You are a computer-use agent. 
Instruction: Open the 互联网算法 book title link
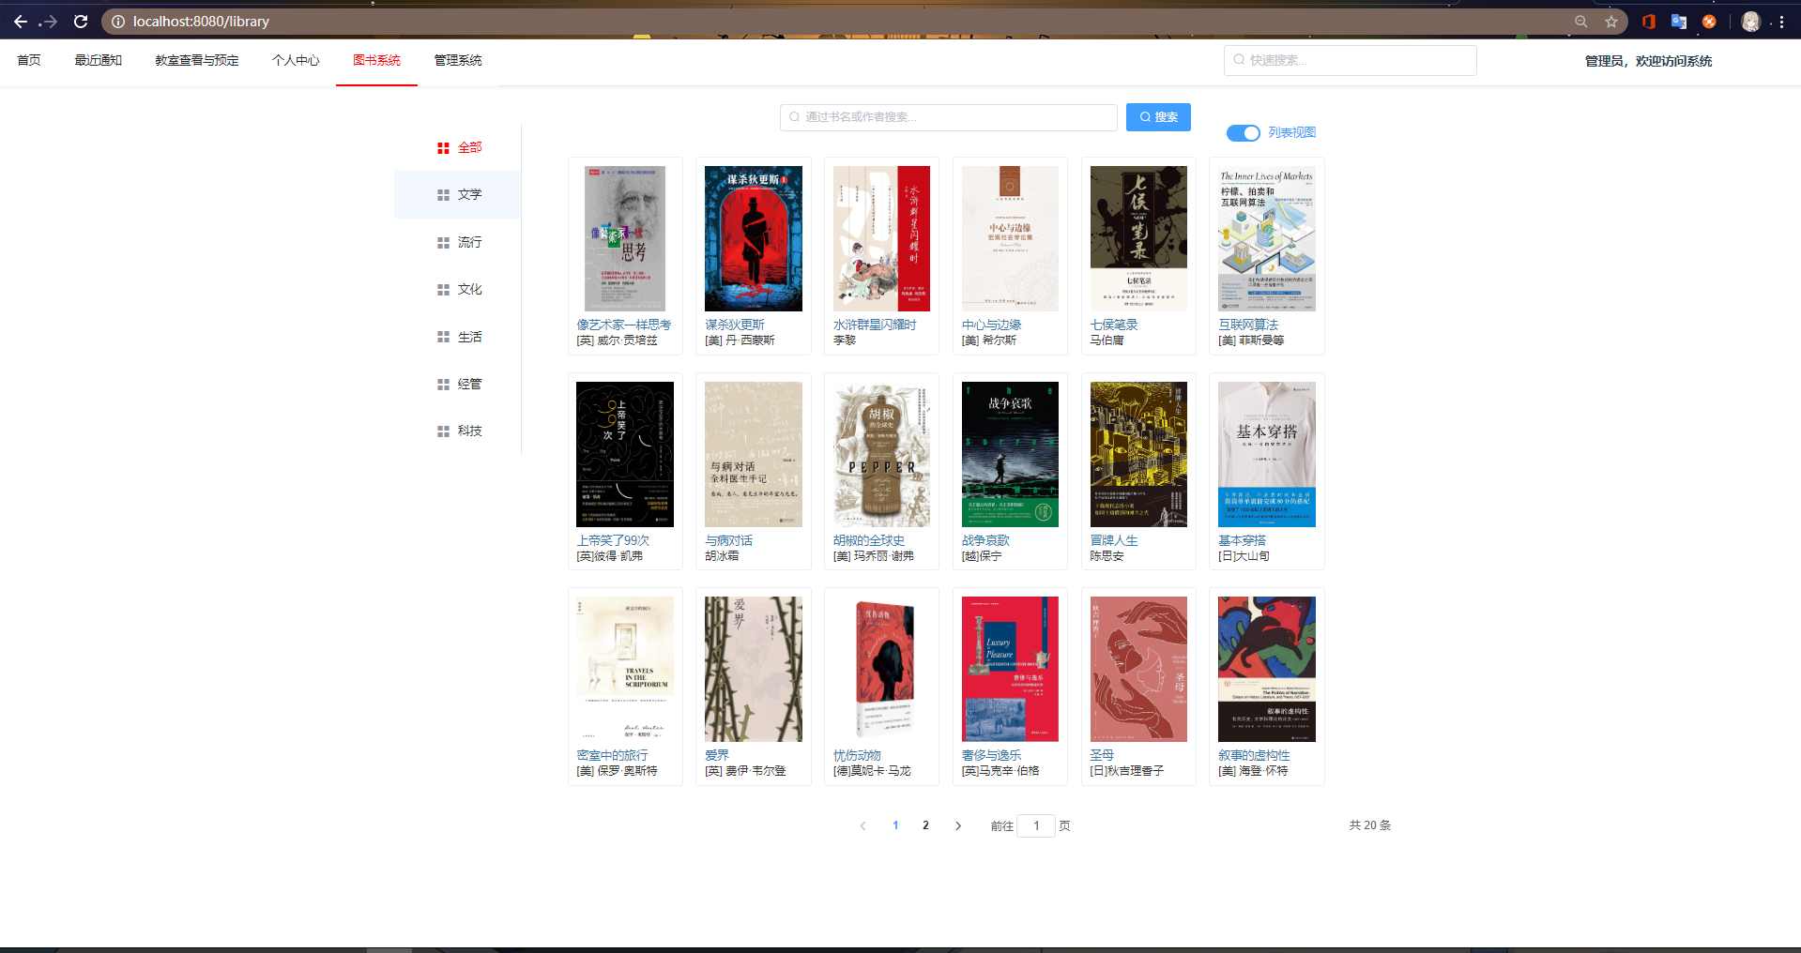click(x=1248, y=325)
